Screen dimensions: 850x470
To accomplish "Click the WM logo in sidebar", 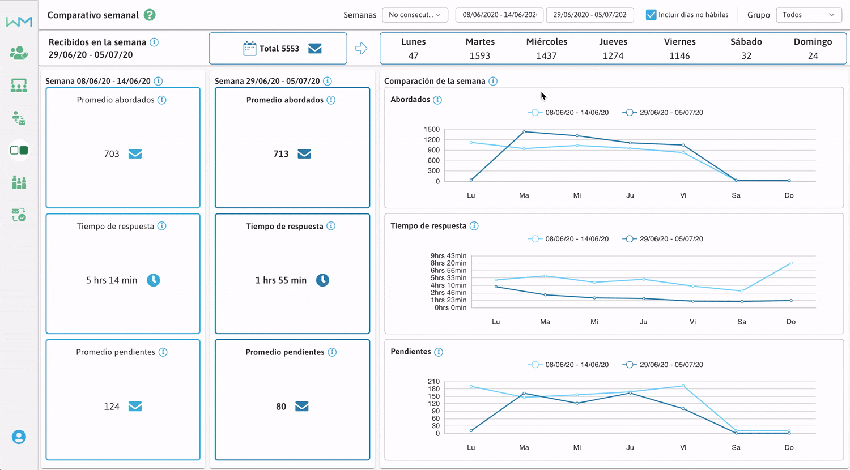I will (x=19, y=22).
